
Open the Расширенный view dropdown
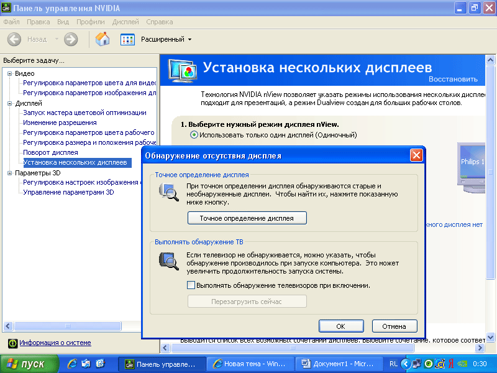(166, 39)
